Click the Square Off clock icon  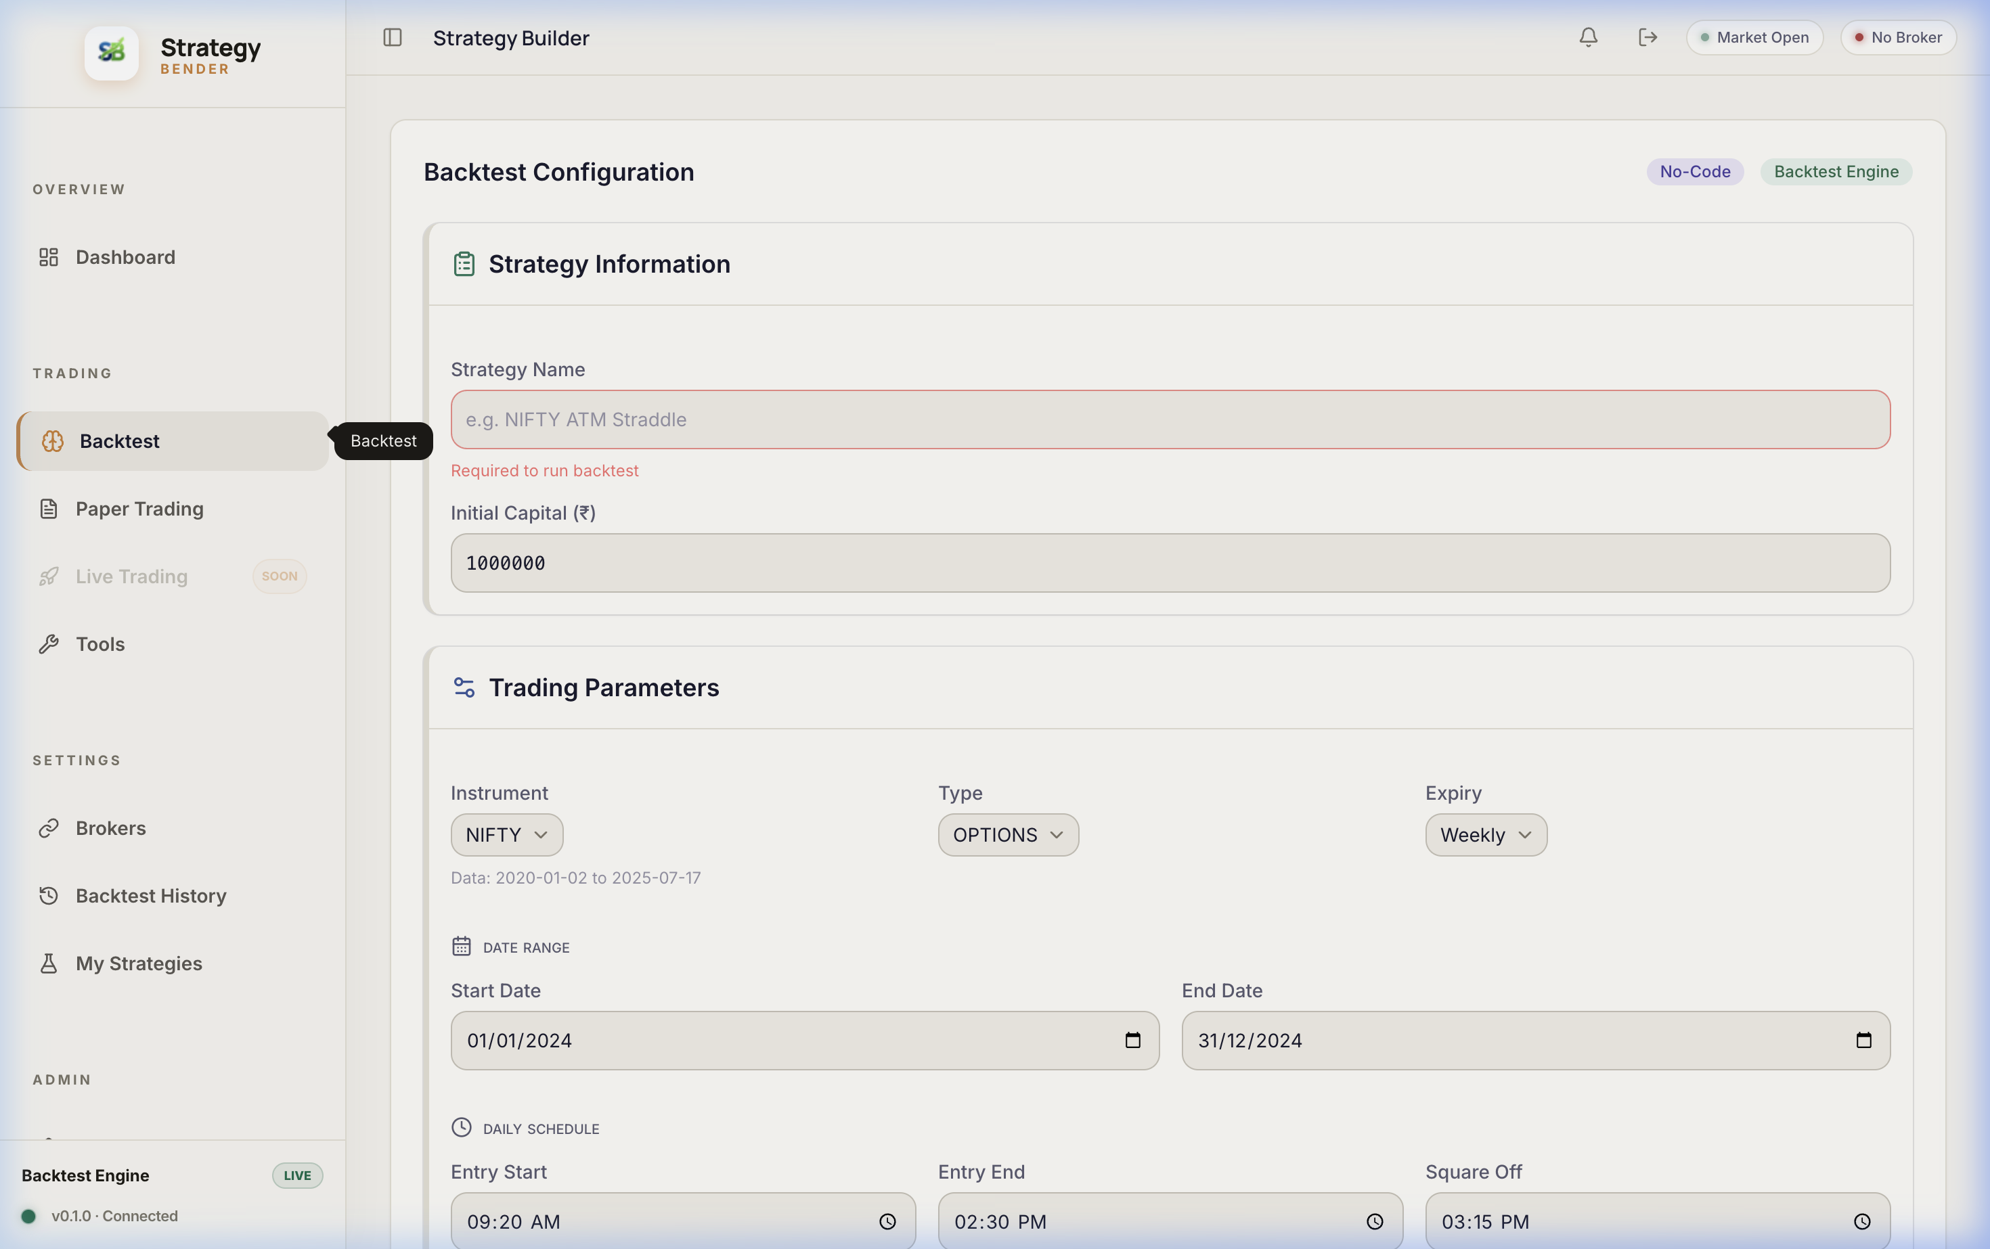[x=1861, y=1221]
